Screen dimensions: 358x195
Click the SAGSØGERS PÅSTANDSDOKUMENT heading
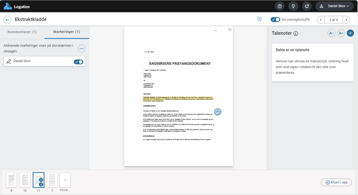(x=180, y=63)
